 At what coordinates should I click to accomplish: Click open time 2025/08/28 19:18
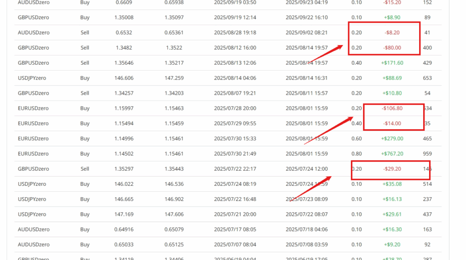235,33
